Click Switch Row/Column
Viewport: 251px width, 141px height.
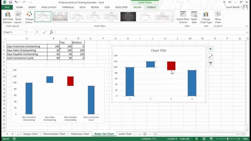pos(183,18)
